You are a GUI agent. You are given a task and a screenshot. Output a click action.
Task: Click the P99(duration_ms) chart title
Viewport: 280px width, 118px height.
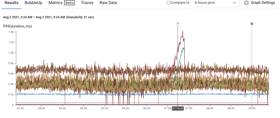click(x=17, y=26)
